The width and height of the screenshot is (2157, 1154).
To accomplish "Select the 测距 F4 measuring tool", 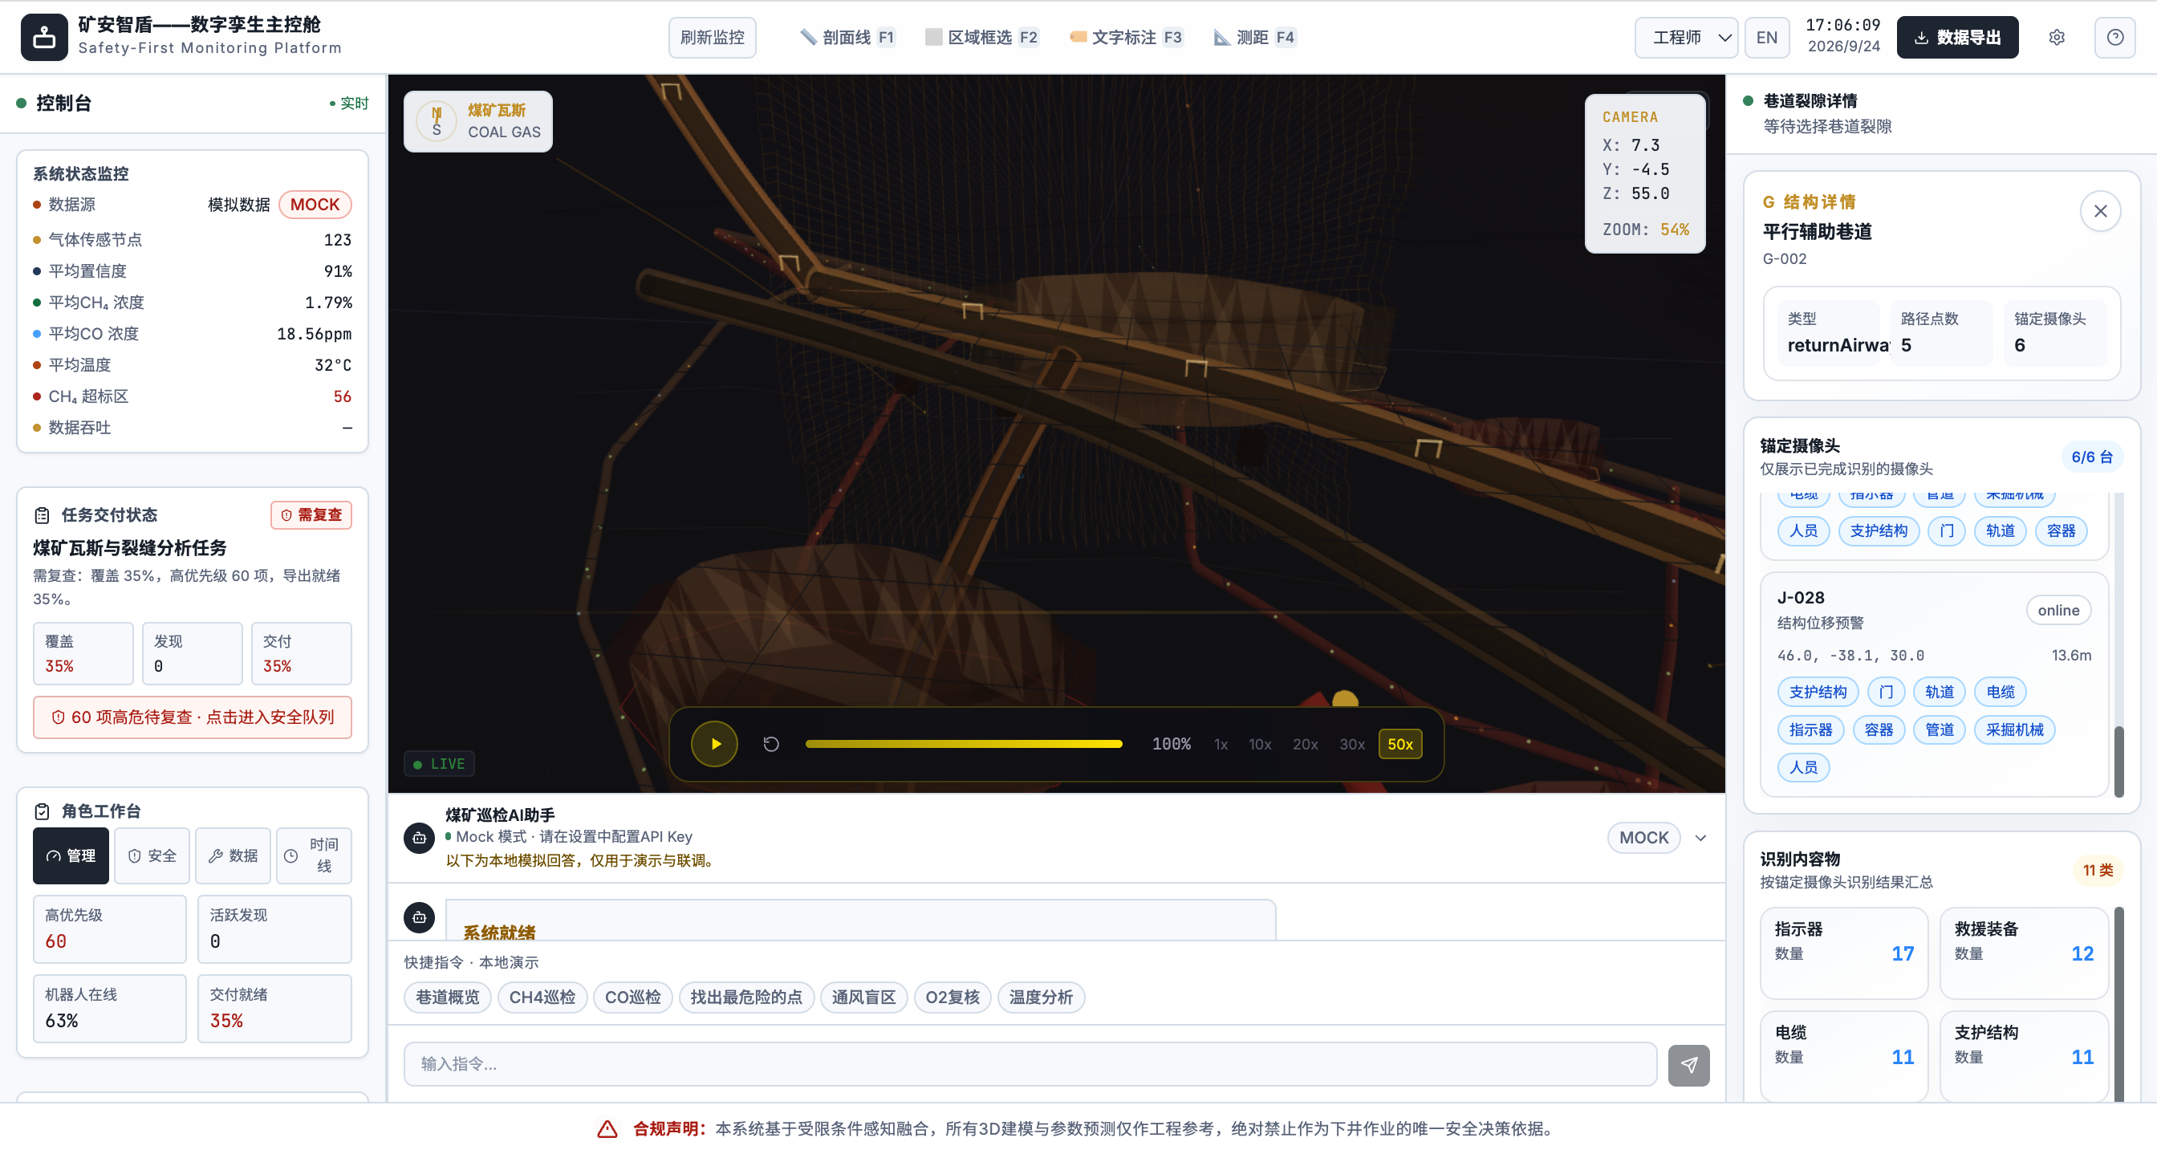I will tap(1254, 38).
